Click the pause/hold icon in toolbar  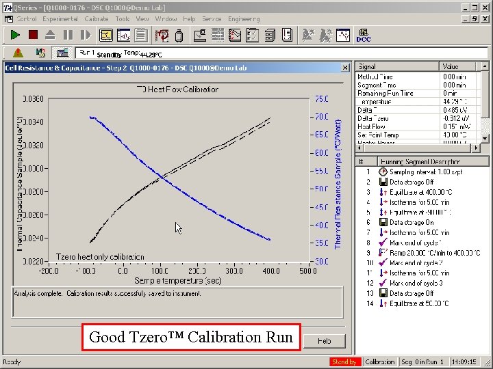(68, 35)
